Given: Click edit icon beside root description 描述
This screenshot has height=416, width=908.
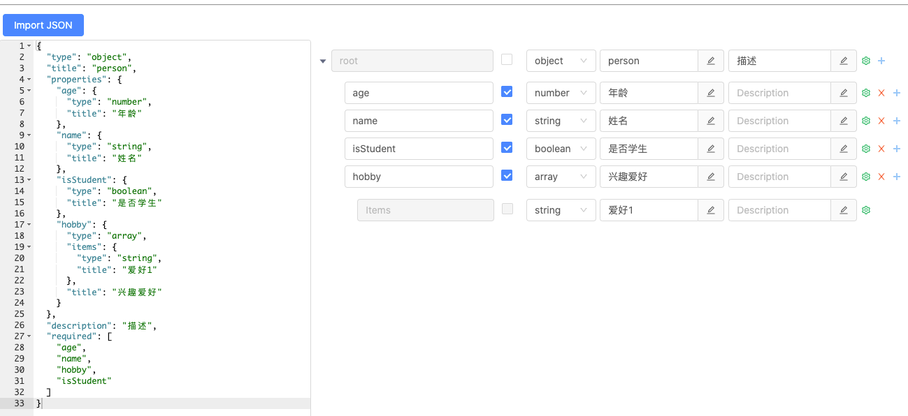Looking at the screenshot, I should pos(844,61).
